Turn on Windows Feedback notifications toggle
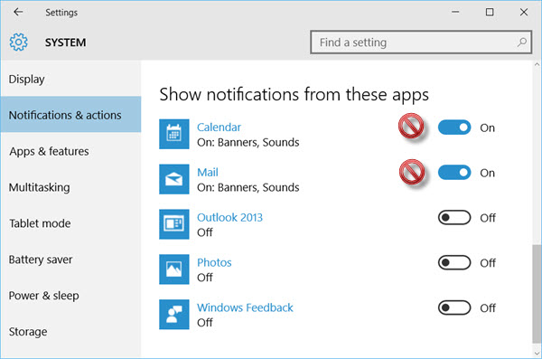542x359 pixels. (454, 307)
